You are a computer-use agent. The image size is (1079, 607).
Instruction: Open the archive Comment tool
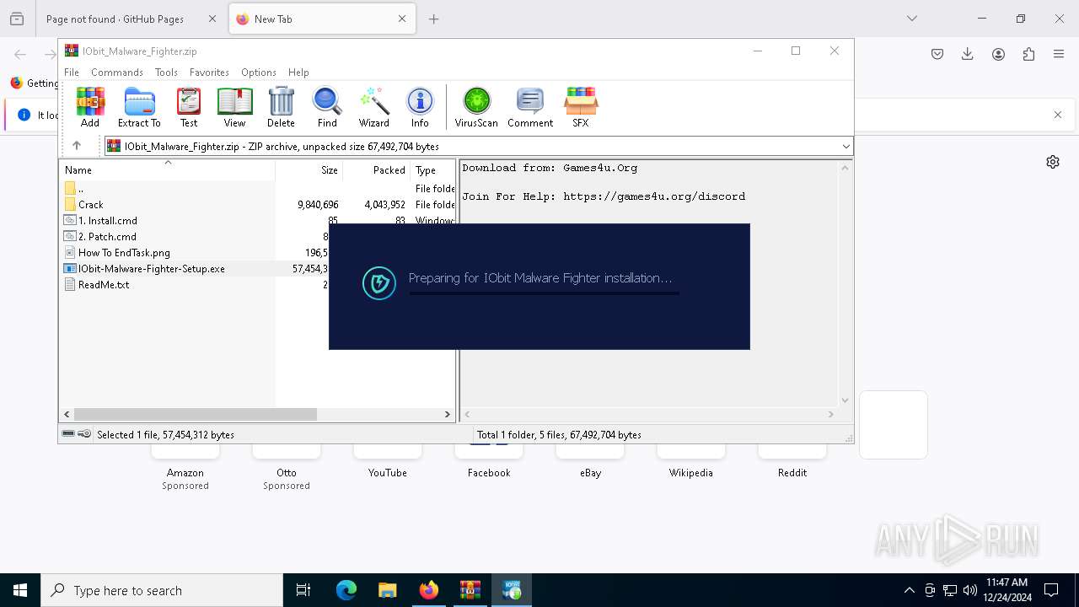point(530,107)
